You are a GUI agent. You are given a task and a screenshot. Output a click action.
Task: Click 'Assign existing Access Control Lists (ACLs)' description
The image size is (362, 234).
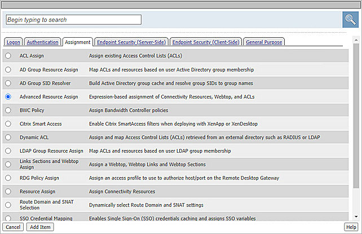coord(135,56)
